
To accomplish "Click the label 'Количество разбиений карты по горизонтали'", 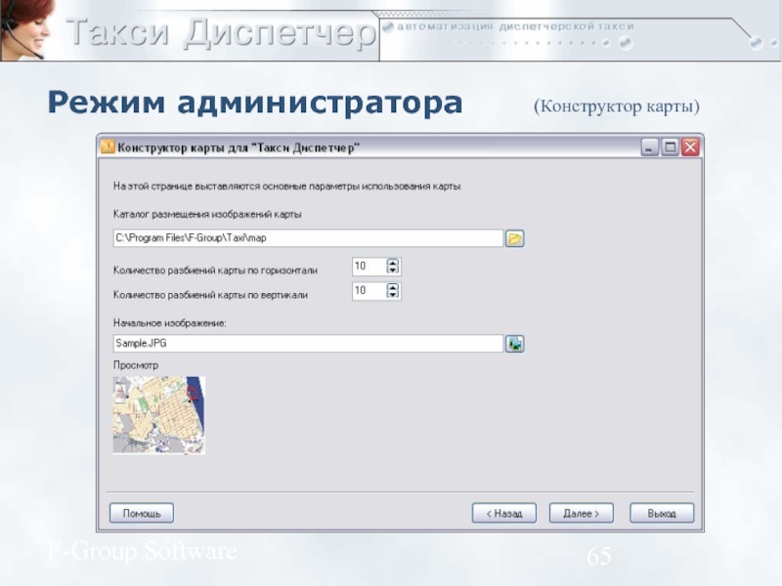I will (x=215, y=271).
